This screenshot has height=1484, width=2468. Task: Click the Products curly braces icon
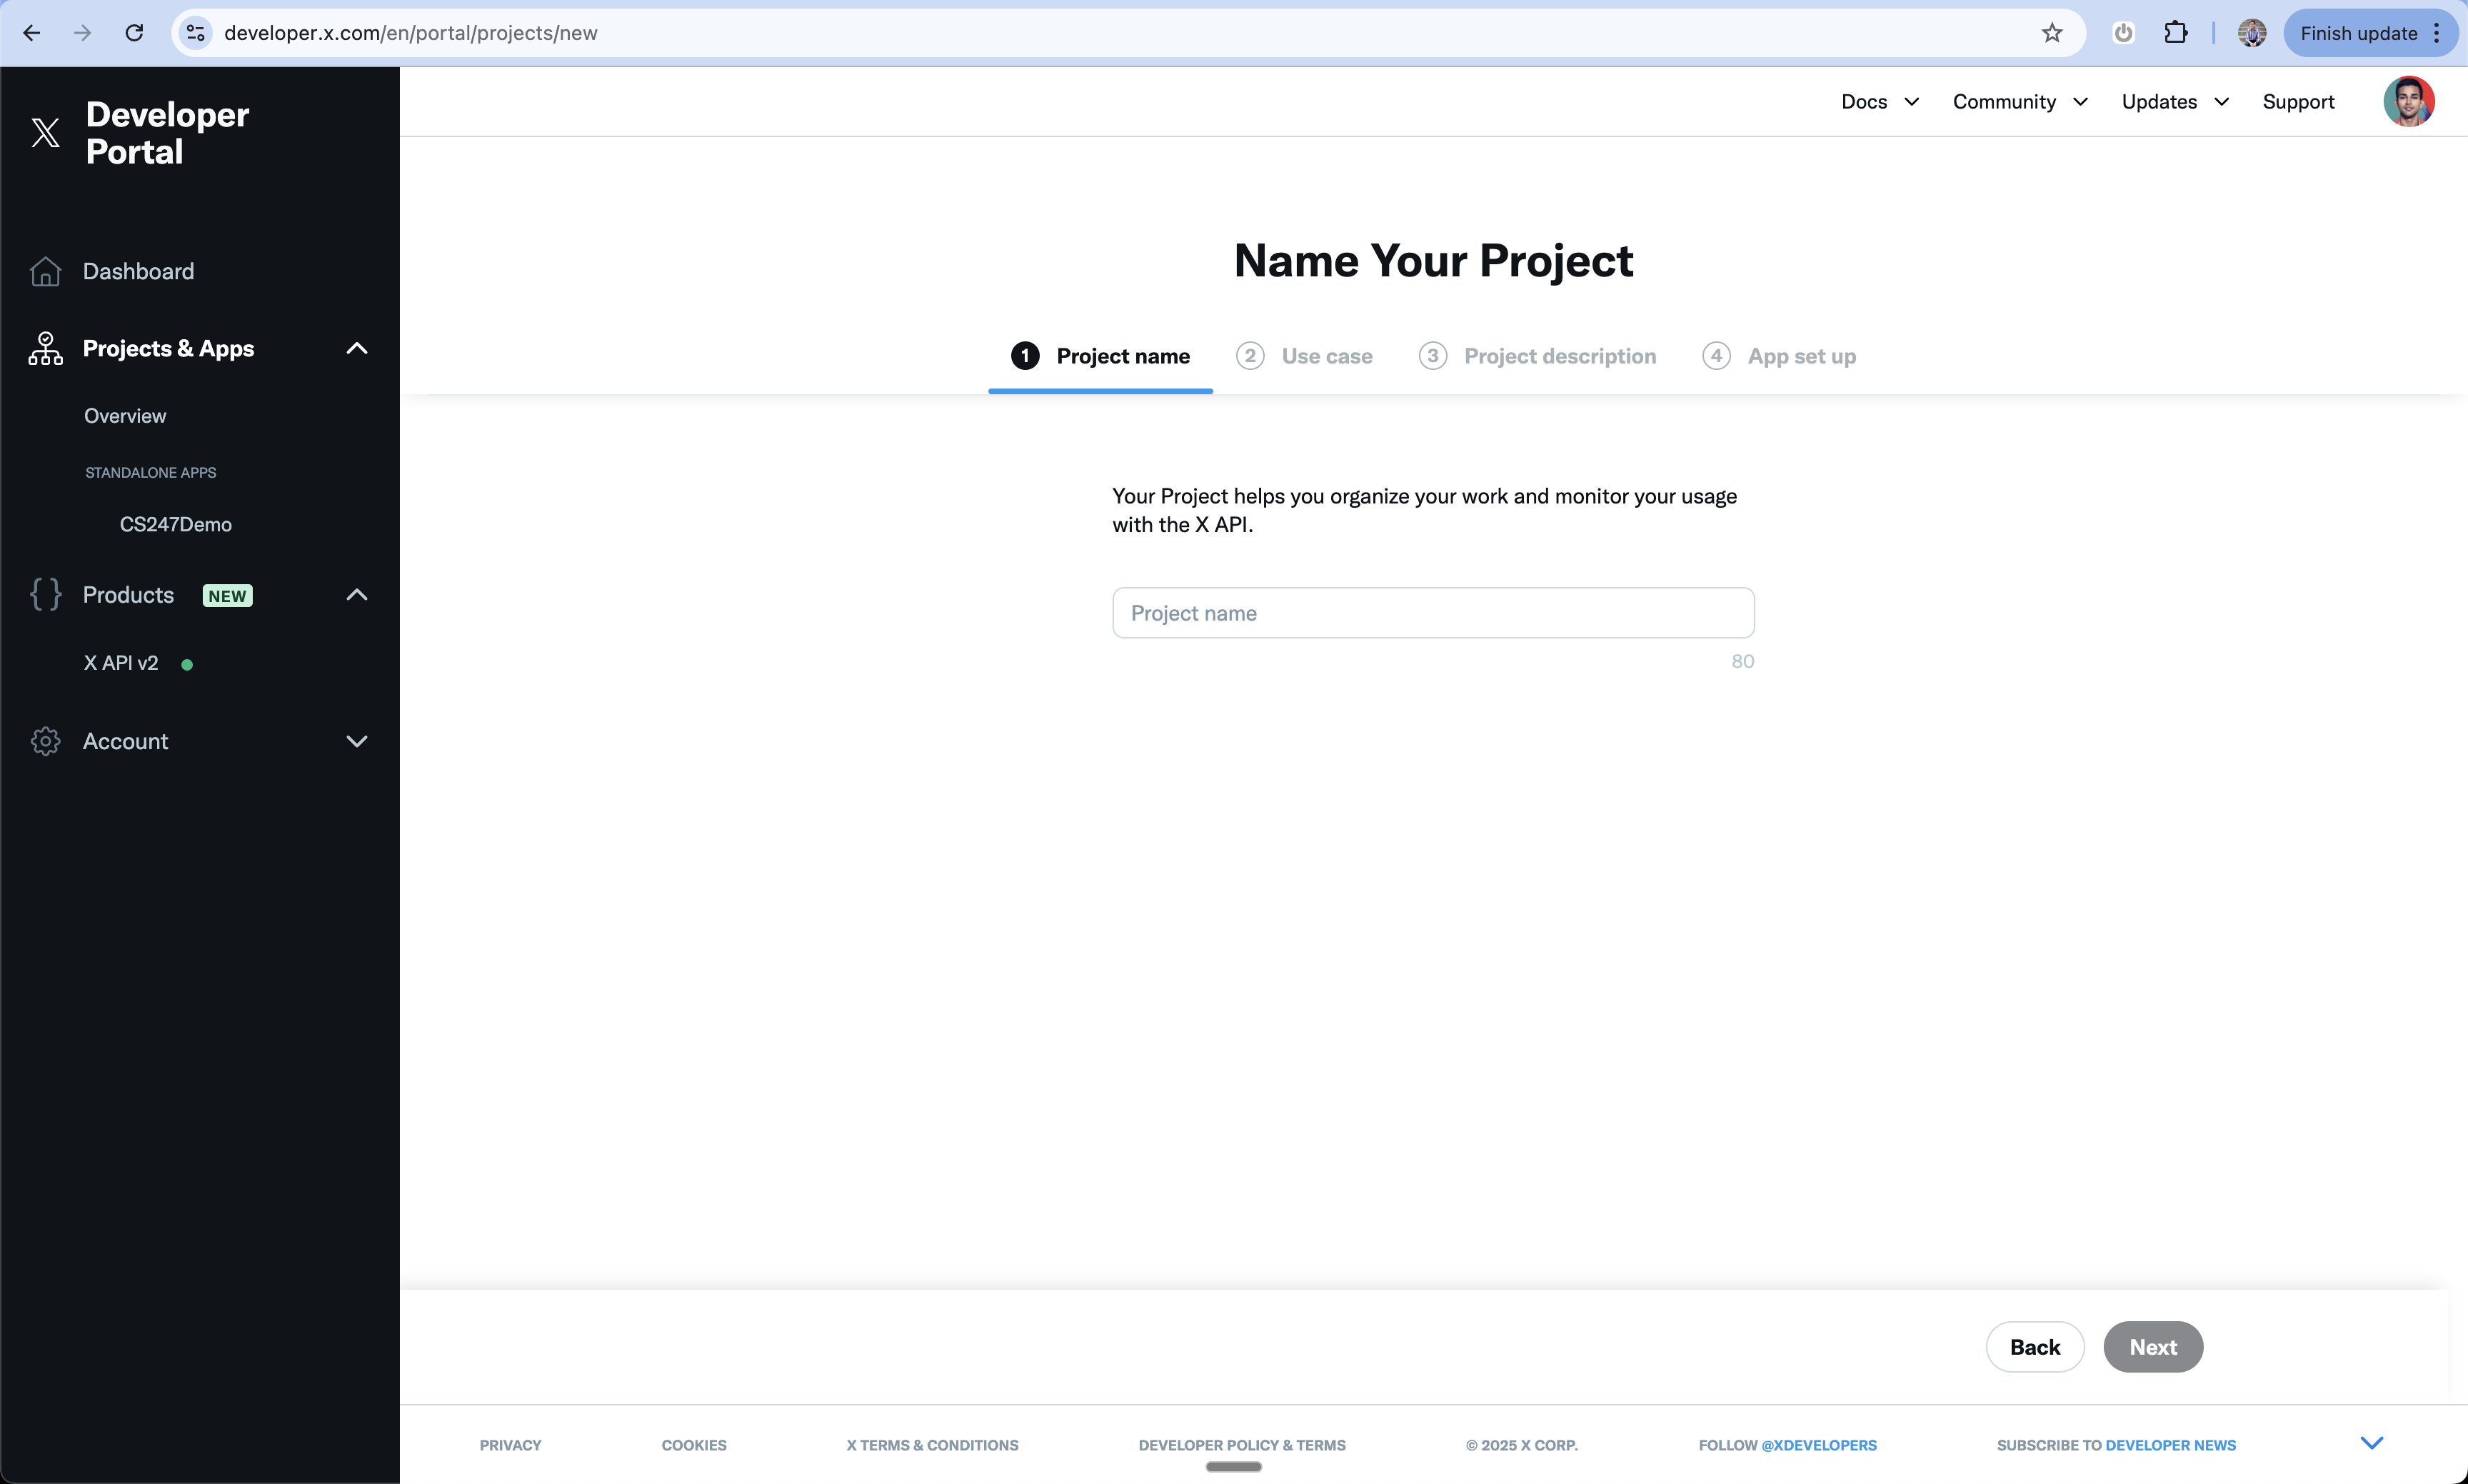click(45, 594)
